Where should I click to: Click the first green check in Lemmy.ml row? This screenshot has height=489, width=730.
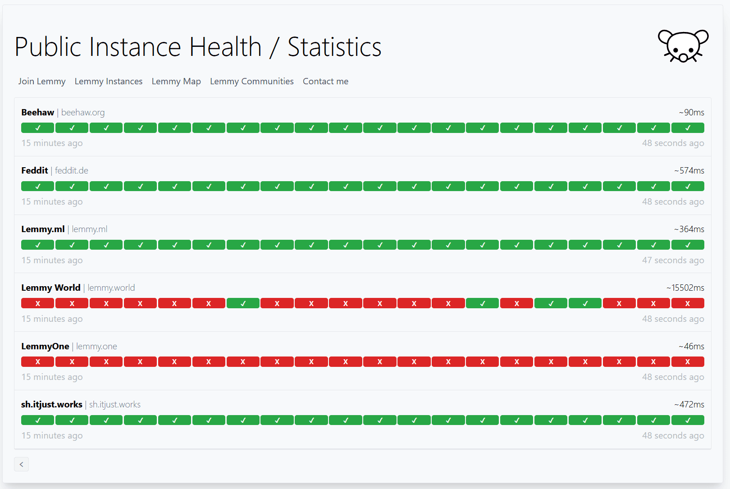tap(38, 245)
